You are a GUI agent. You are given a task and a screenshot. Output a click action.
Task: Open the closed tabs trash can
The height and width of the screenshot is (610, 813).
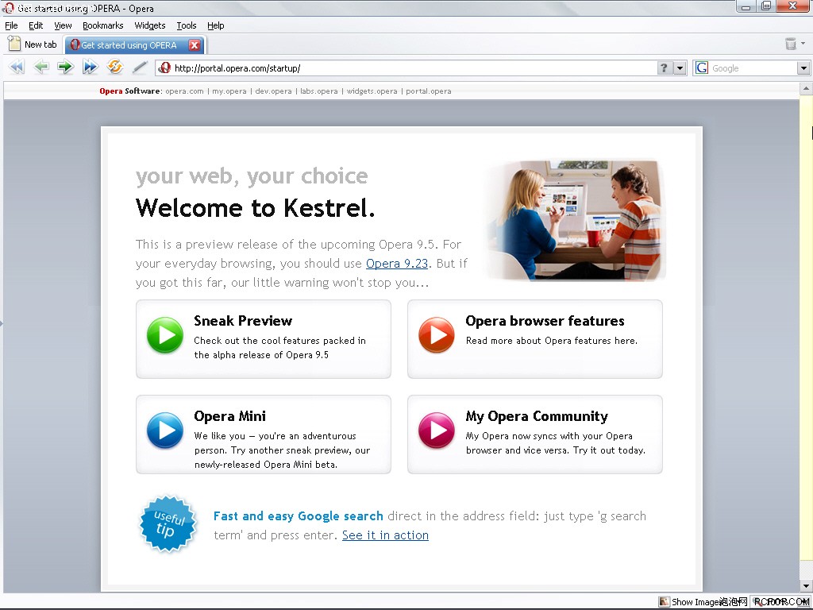click(x=790, y=44)
